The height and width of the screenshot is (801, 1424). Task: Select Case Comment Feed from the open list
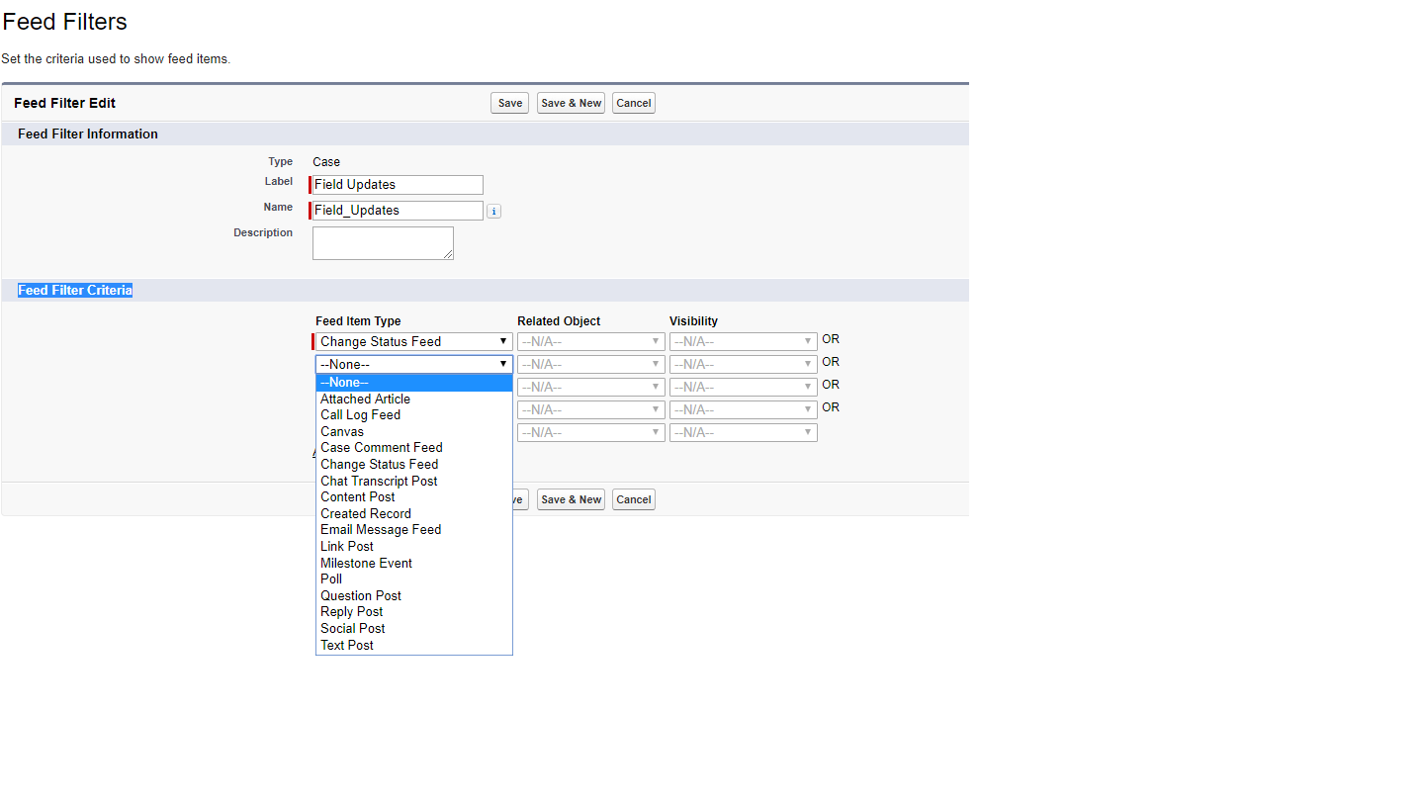(381, 447)
